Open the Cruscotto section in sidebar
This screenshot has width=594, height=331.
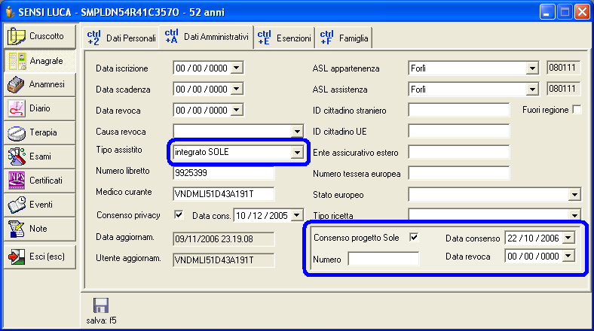point(40,36)
